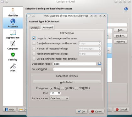Viewport: 132px width, 117px height.
Task: Open the Security shield section
Action: tap(13, 56)
